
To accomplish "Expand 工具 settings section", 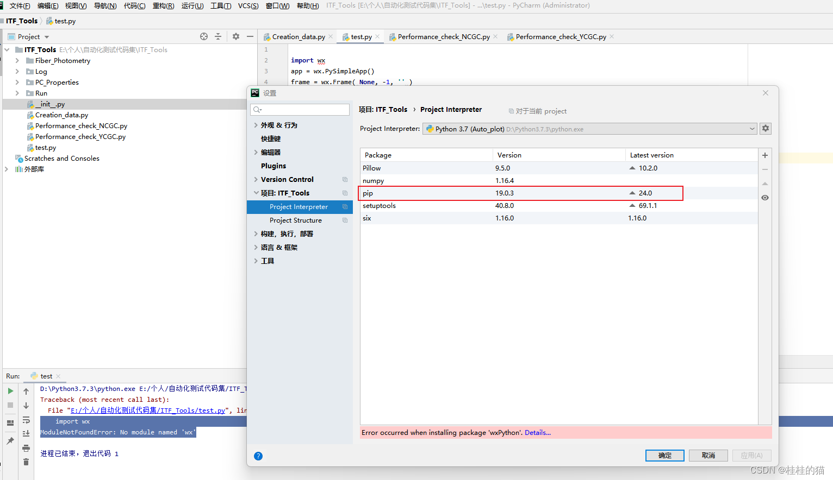I will pos(256,261).
